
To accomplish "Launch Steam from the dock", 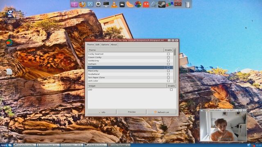I will (162, 4).
